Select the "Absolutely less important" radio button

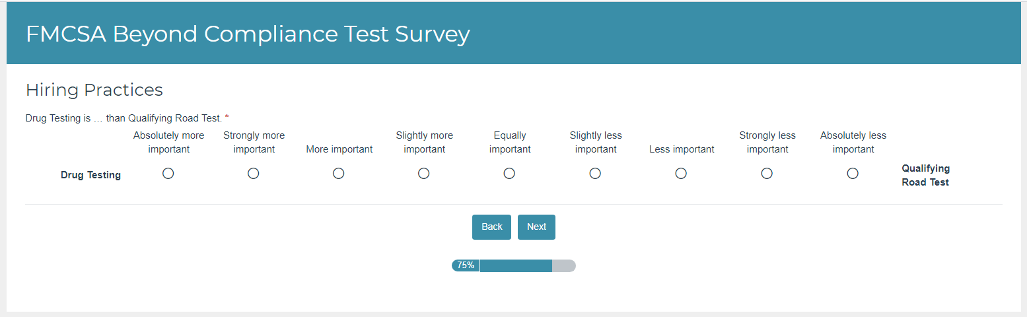point(853,173)
